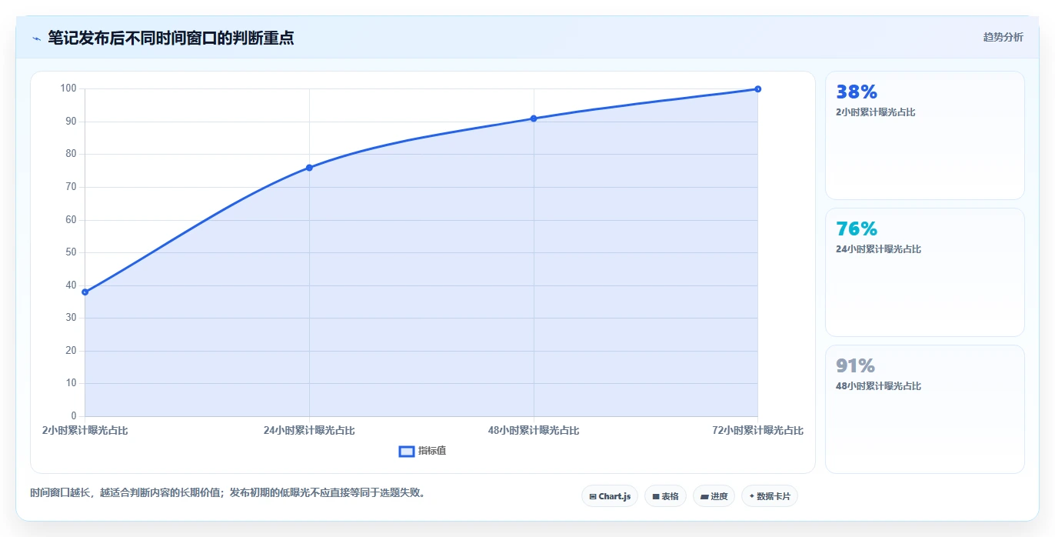Select the Chart.js tag
The width and height of the screenshot is (1055, 537).
(610, 496)
